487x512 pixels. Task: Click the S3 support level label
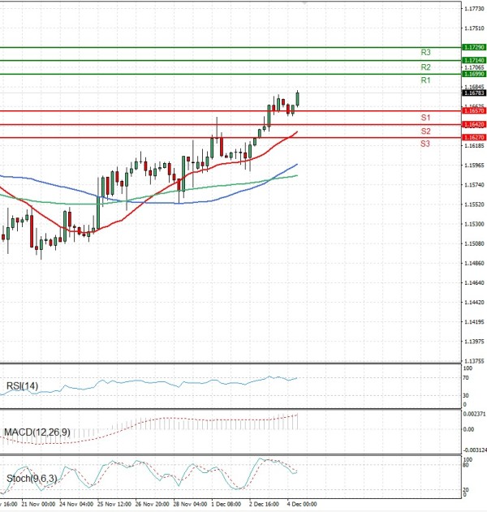click(425, 144)
